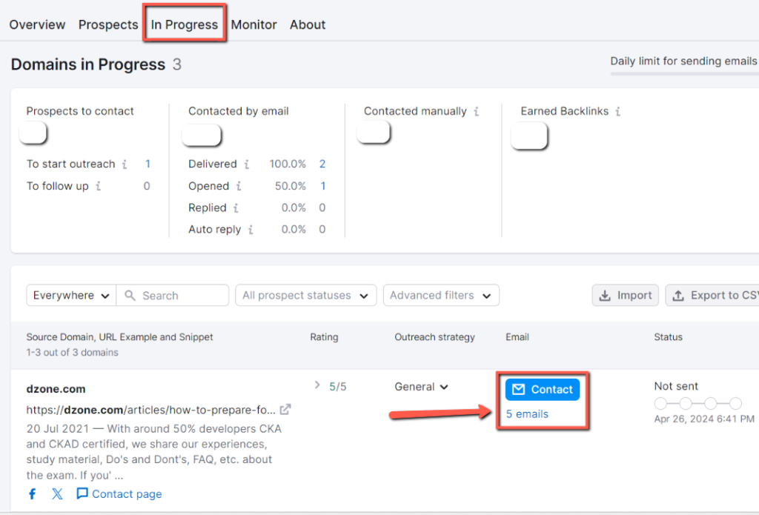
Task: Open the Contact page via speech bubble icon
Action: 83,494
